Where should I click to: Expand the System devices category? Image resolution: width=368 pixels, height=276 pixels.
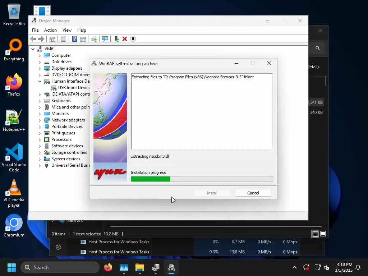(40, 159)
